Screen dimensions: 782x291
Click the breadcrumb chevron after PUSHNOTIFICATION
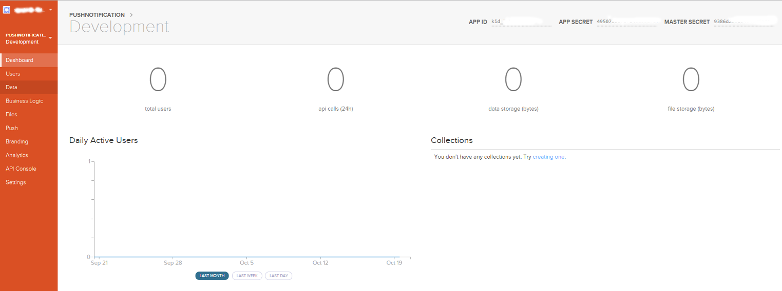coord(131,15)
